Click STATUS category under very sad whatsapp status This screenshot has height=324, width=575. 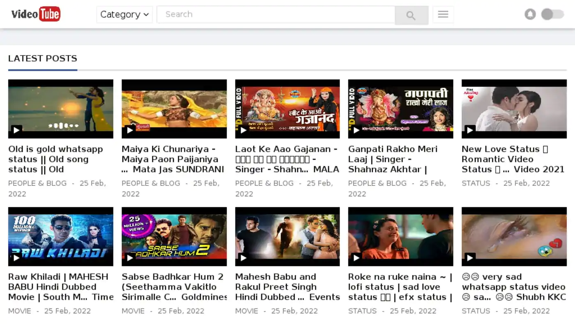476,311
